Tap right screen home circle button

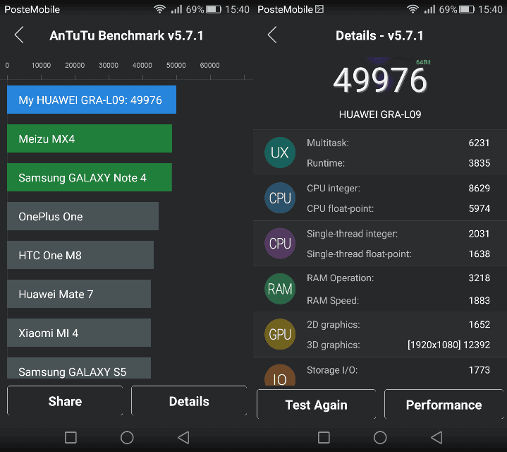pyautogui.click(x=380, y=437)
